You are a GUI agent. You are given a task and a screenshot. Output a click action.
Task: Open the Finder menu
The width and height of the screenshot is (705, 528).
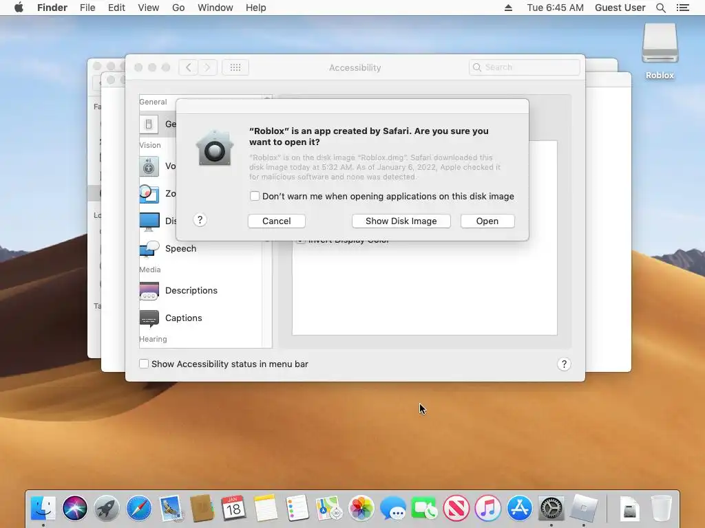[x=52, y=8]
